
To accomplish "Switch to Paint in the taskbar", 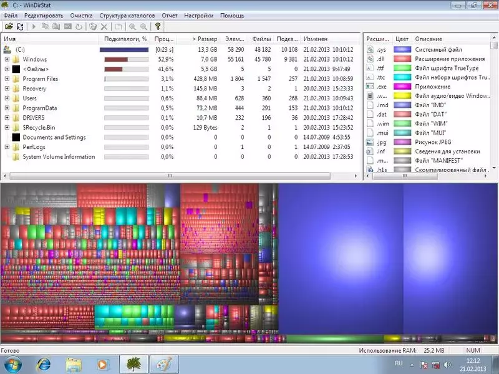I will point(164,365).
